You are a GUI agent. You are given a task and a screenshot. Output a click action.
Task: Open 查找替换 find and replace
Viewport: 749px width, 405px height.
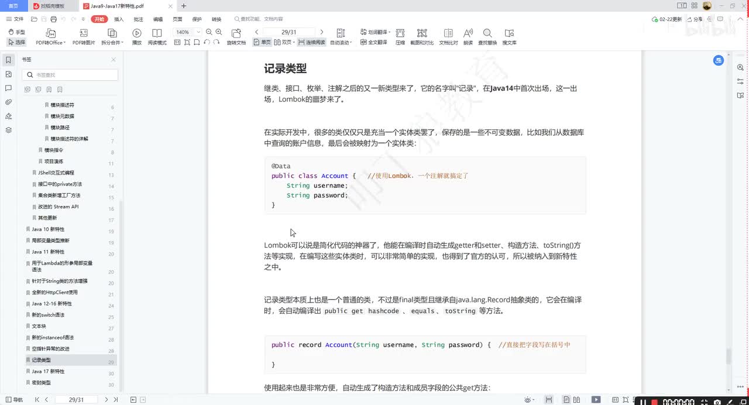487,37
